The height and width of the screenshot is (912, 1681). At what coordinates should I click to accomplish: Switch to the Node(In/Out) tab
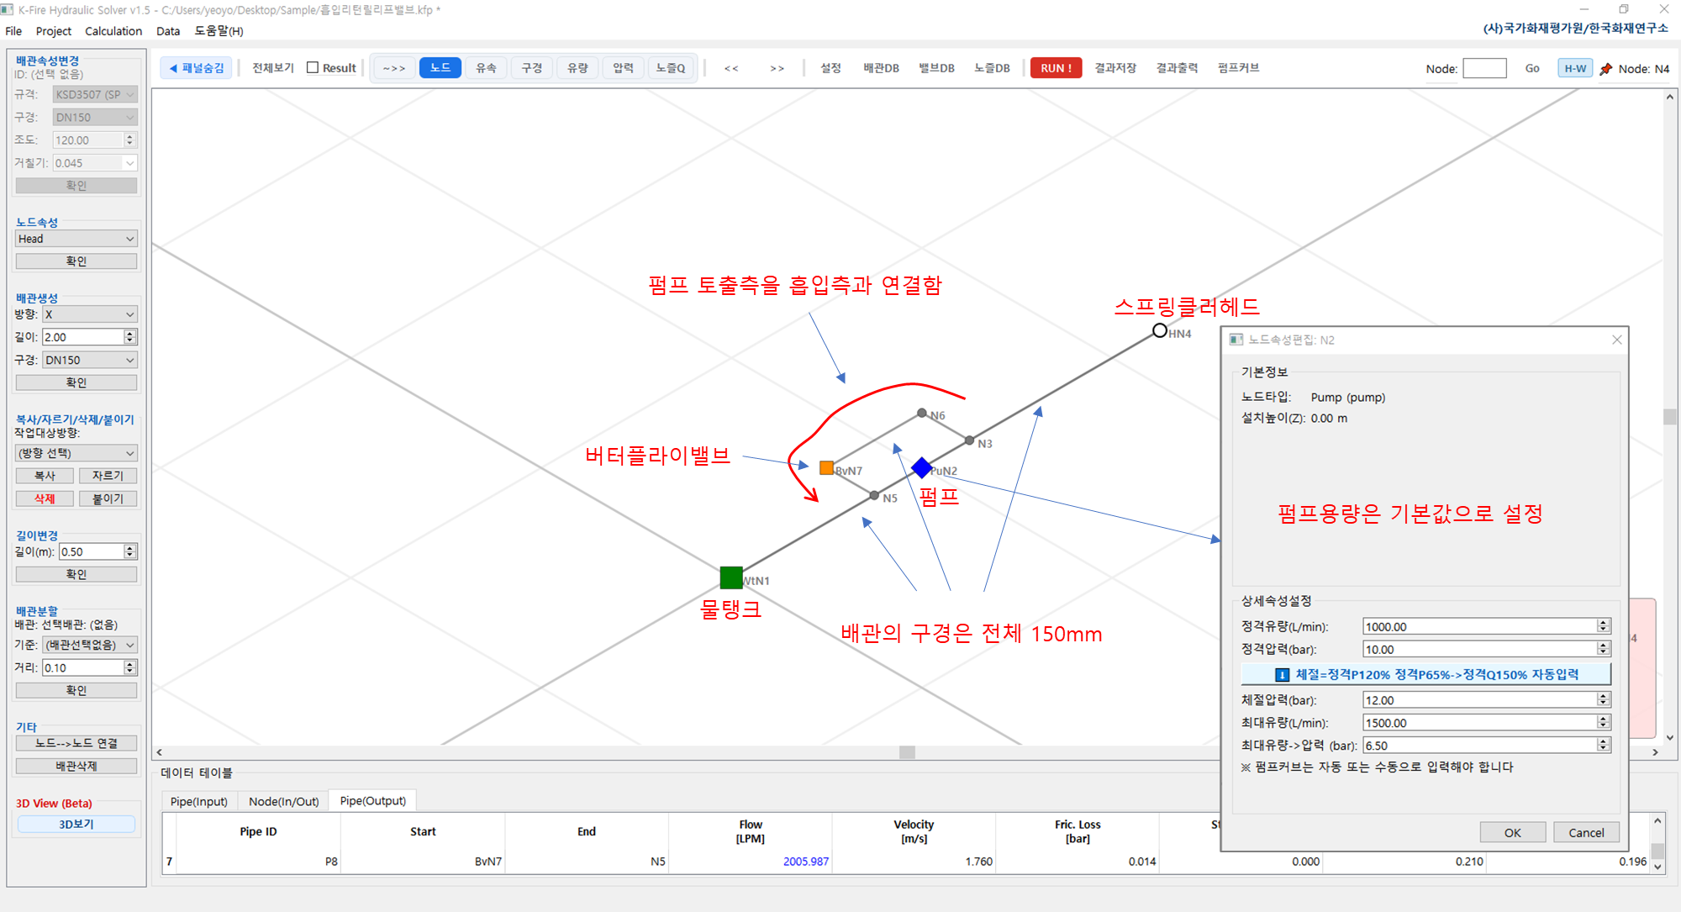point(283,801)
